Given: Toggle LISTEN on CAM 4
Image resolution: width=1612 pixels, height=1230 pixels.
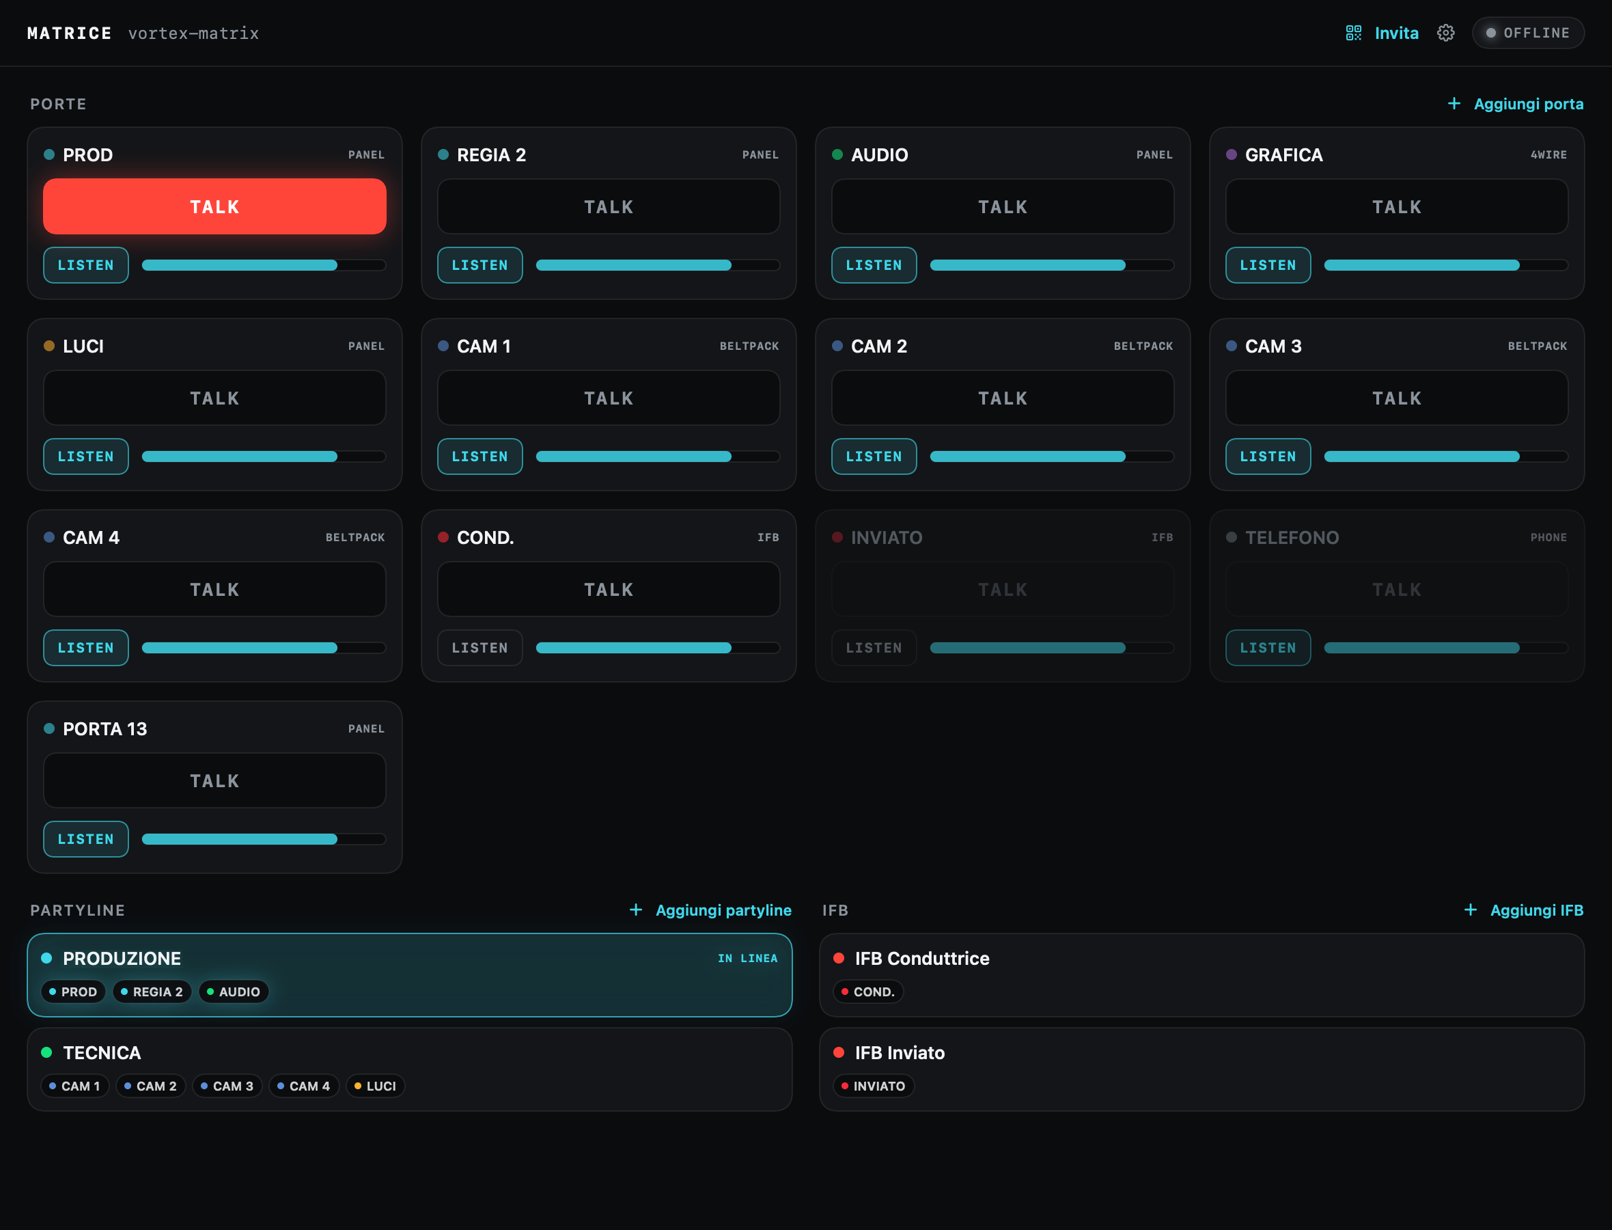Looking at the screenshot, I should tap(85, 647).
